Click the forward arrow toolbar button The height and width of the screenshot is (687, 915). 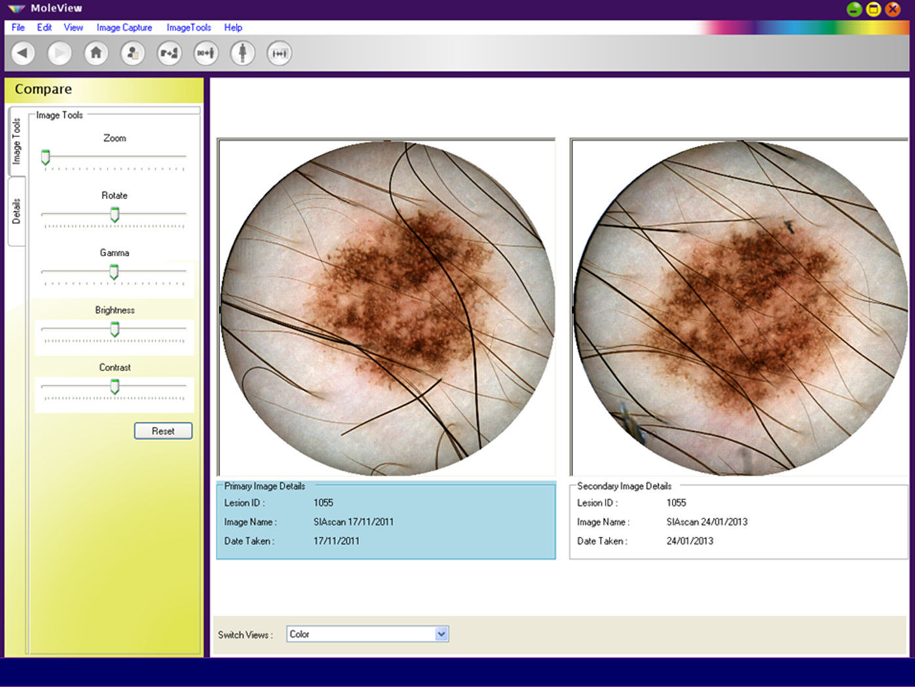[60, 53]
